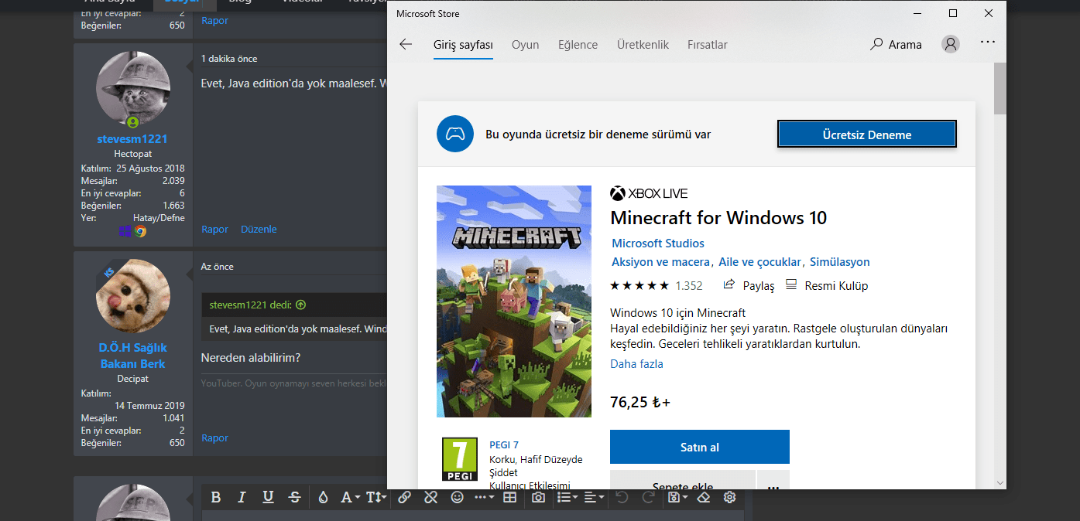The height and width of the screenshot is (521, 1080).
Task: Go back with the Store back arrow
Action: [x=406, y=45]
